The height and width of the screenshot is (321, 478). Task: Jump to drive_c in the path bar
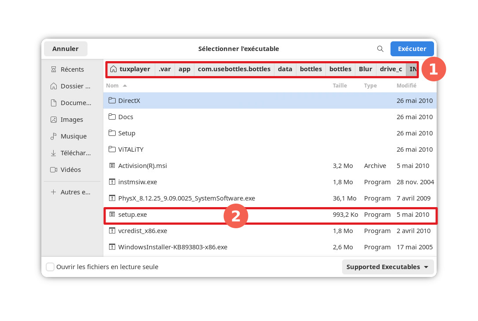click(x=390, y=69)
